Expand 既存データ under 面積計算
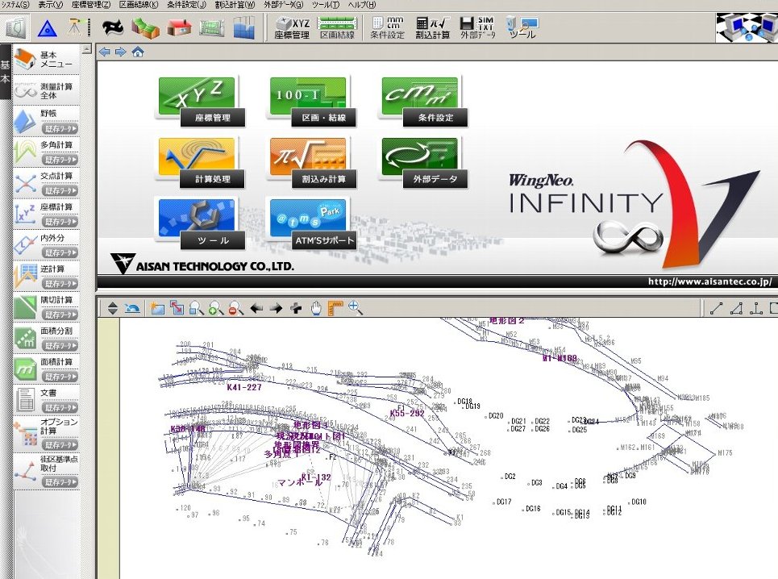 [60, 377]
